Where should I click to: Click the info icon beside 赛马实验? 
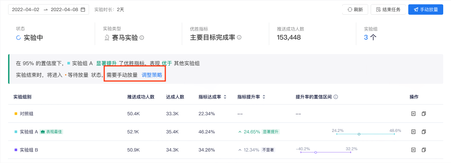pyautogui.click(x=142, y=38)
